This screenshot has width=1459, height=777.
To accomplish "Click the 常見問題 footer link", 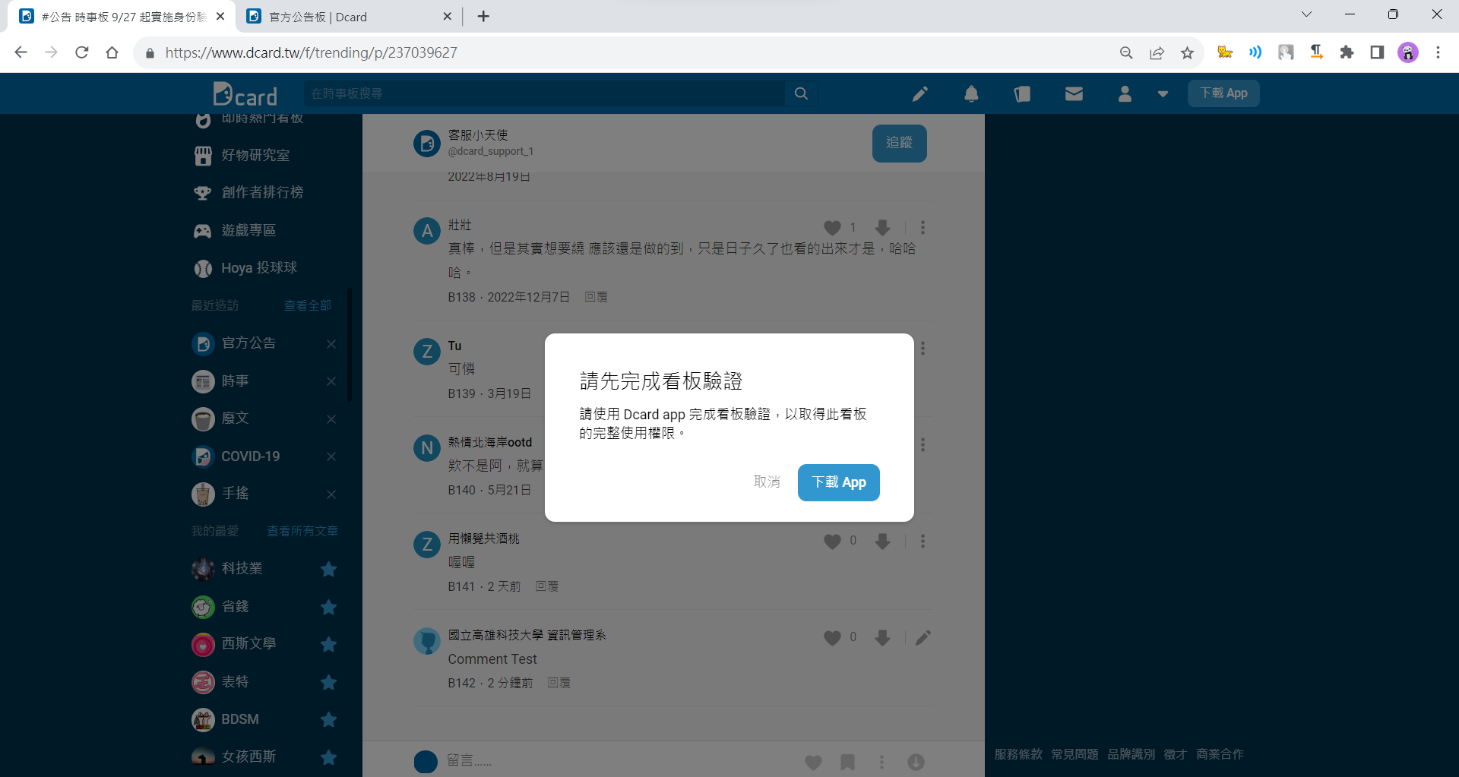I will 1074,754.
